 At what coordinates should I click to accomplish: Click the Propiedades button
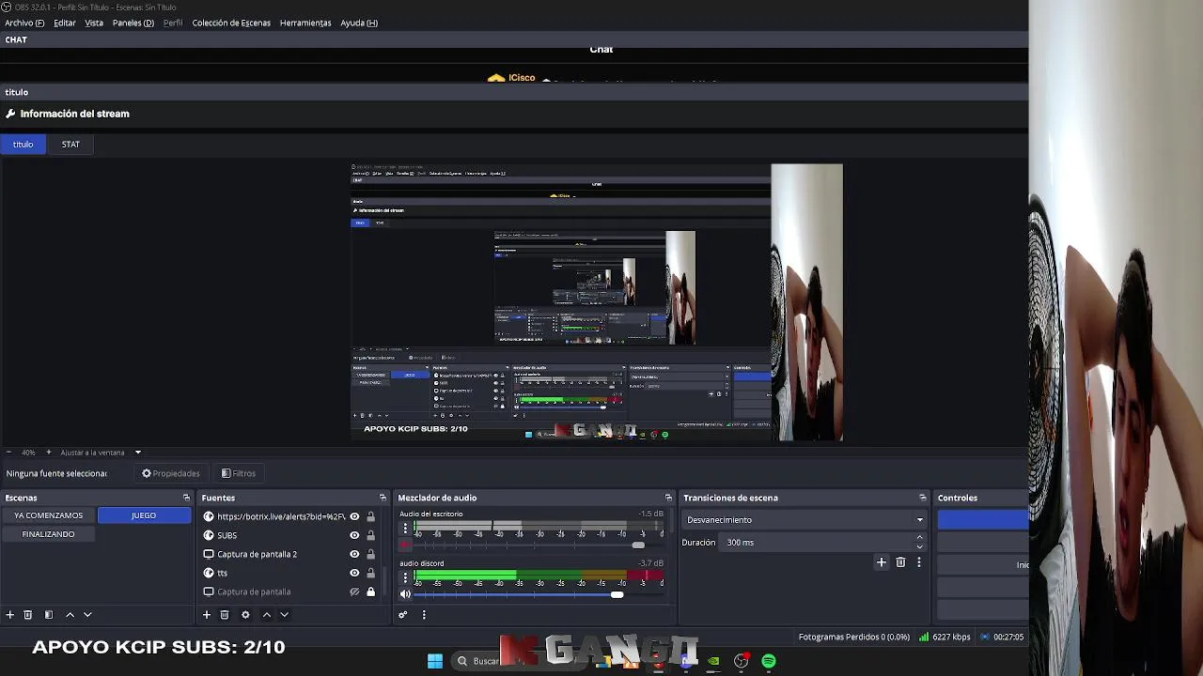click(x=171, y=473)
